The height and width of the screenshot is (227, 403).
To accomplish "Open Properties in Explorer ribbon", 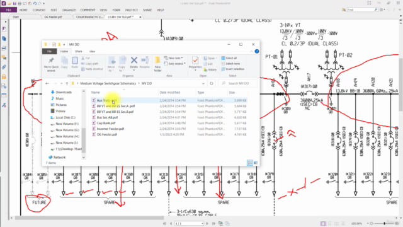I will tap(195, 63).
